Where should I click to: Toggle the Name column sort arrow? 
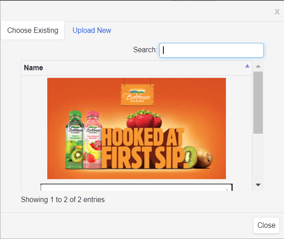[247, 66]
